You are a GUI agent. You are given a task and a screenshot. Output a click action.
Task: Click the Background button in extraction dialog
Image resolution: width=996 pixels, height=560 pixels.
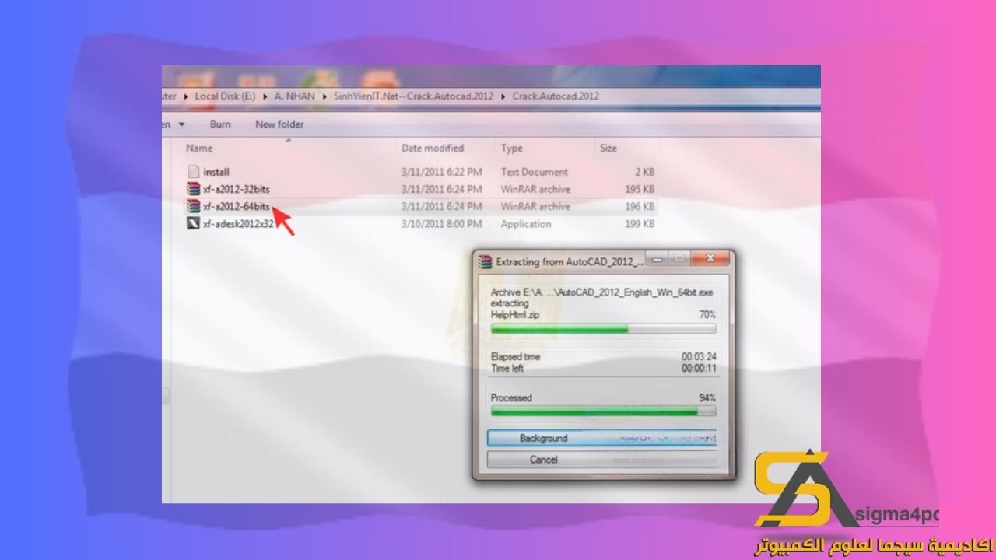(601, 438)
